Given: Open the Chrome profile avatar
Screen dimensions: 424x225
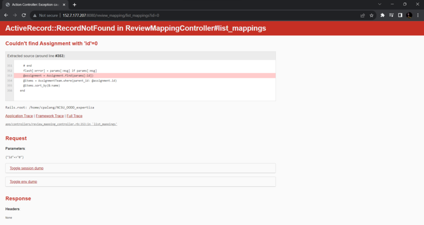Looking at the screenshot, I should click(x=409, y=15).
